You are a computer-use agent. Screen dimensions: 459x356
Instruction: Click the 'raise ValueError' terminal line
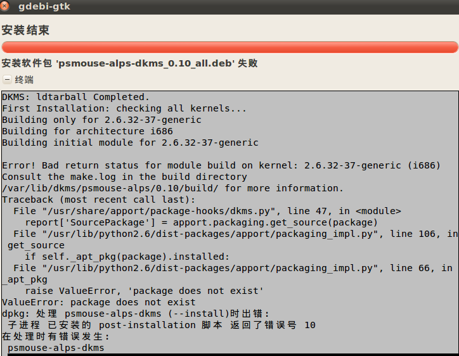(145, 291)
